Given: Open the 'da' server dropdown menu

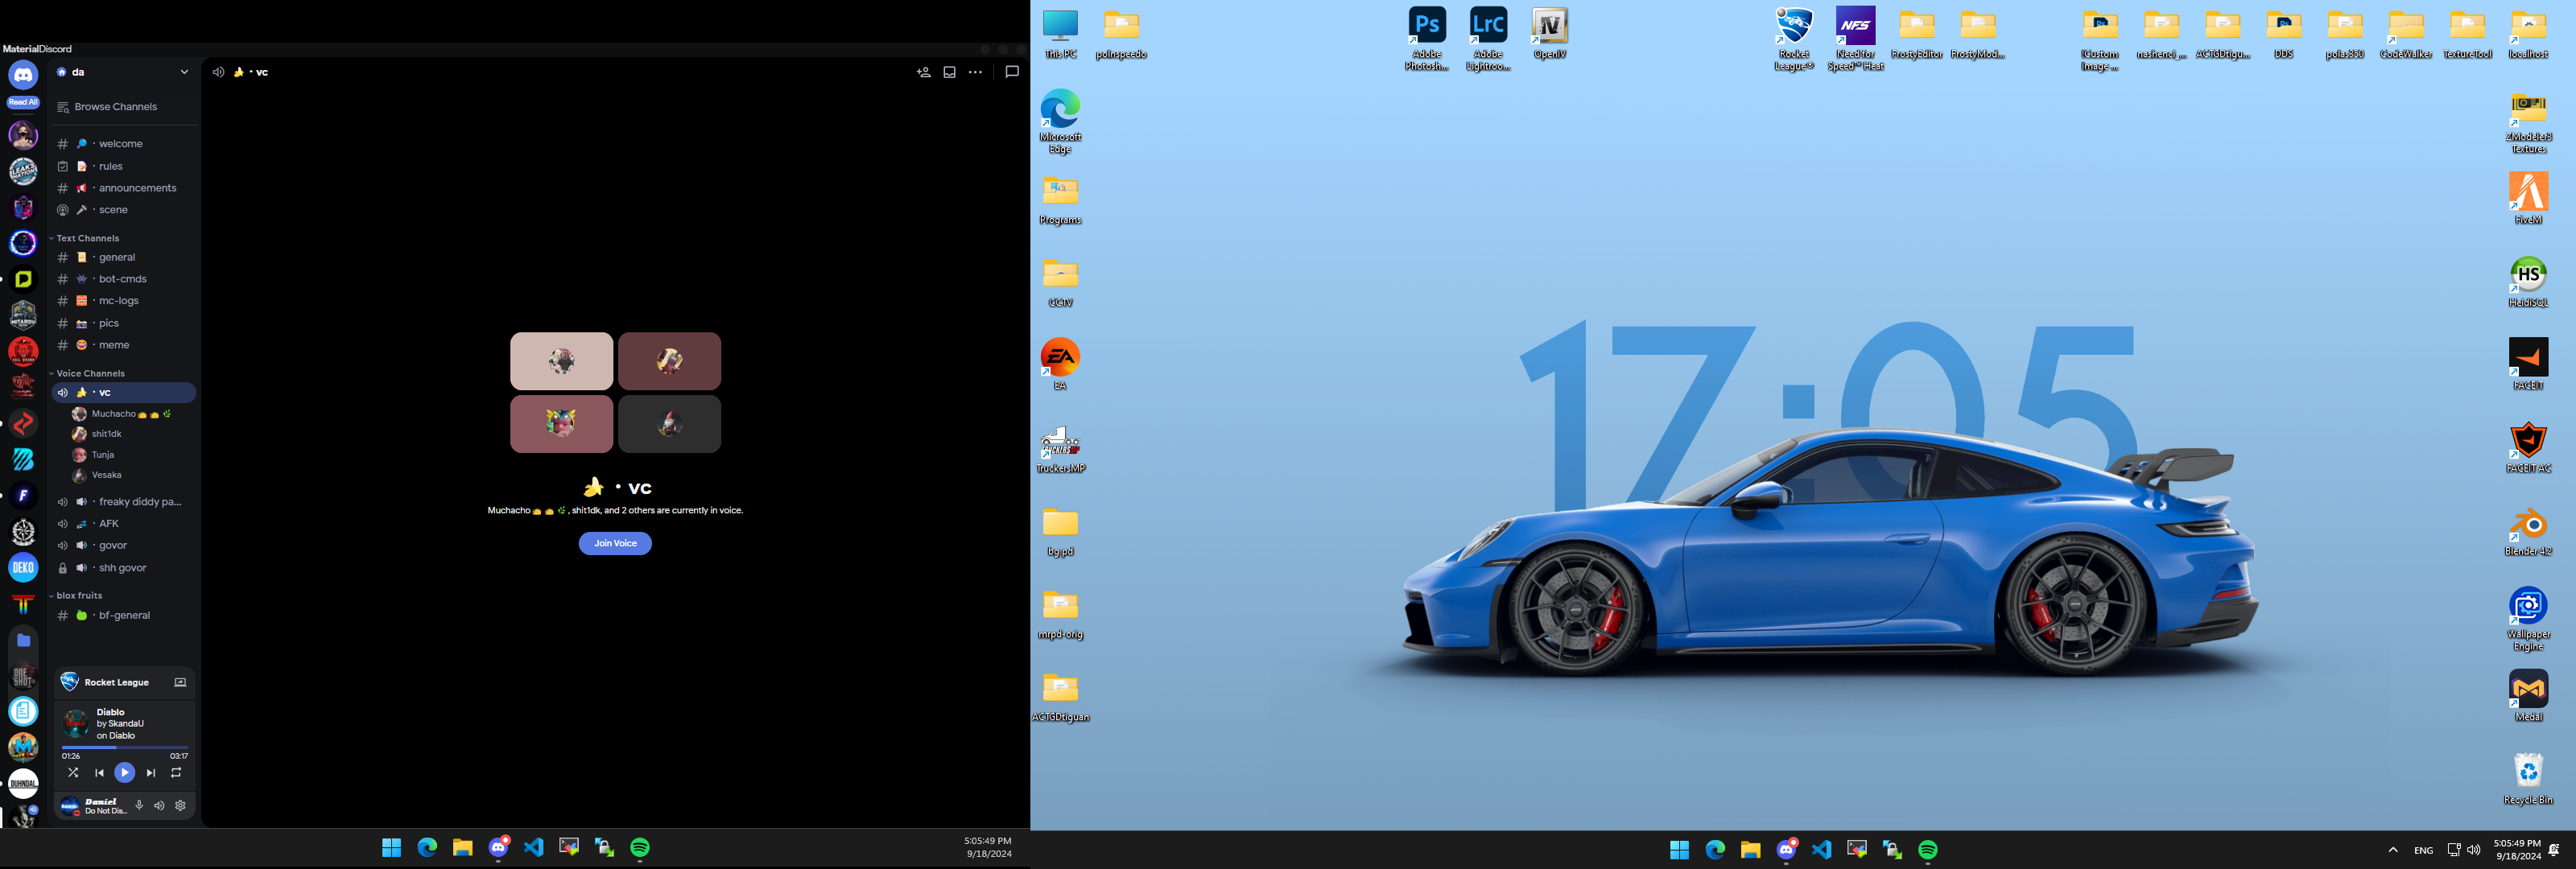Looking at the screenshot, I should pos(184,72).
